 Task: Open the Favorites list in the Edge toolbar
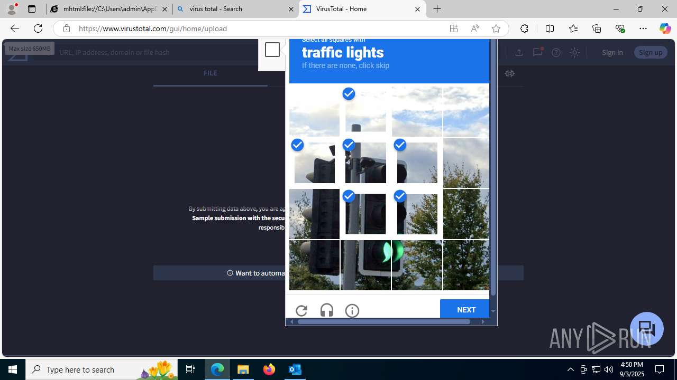click(573, 28)
